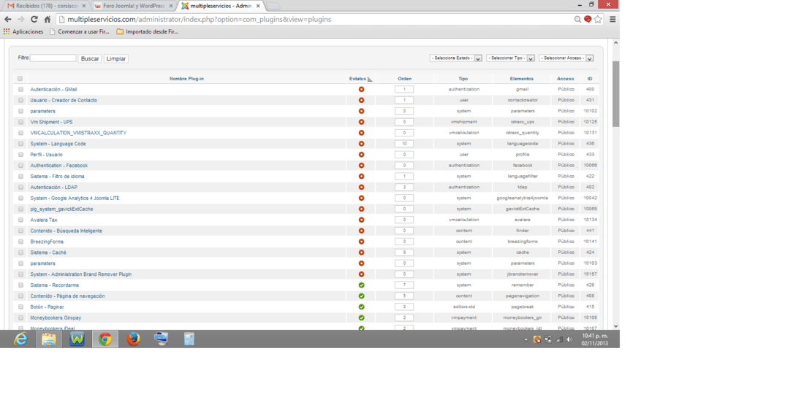Check the Autenticación - GMail row checkbox
The image size is (804, 416).
point(20,90)
